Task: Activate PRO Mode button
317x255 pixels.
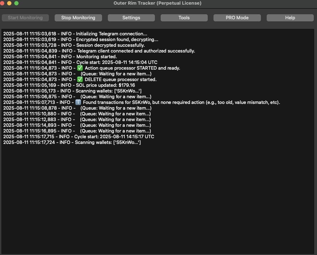Action: click(237, 18)
